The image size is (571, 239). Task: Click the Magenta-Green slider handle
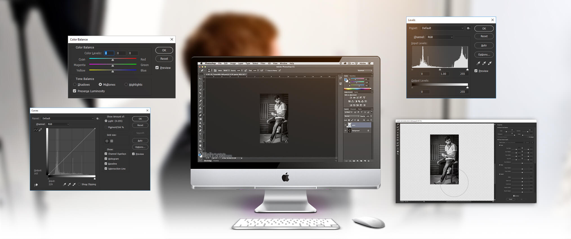click(x=113, y=66)
